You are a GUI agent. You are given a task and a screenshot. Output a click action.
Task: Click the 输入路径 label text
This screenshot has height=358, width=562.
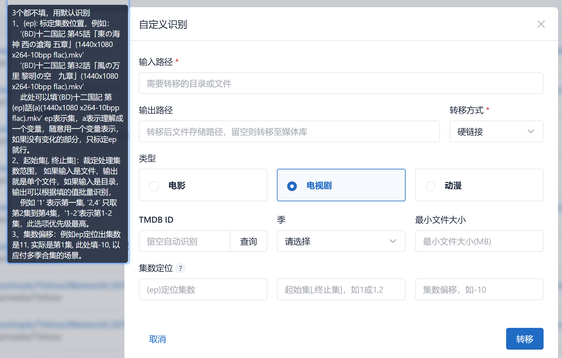[156, 62]
